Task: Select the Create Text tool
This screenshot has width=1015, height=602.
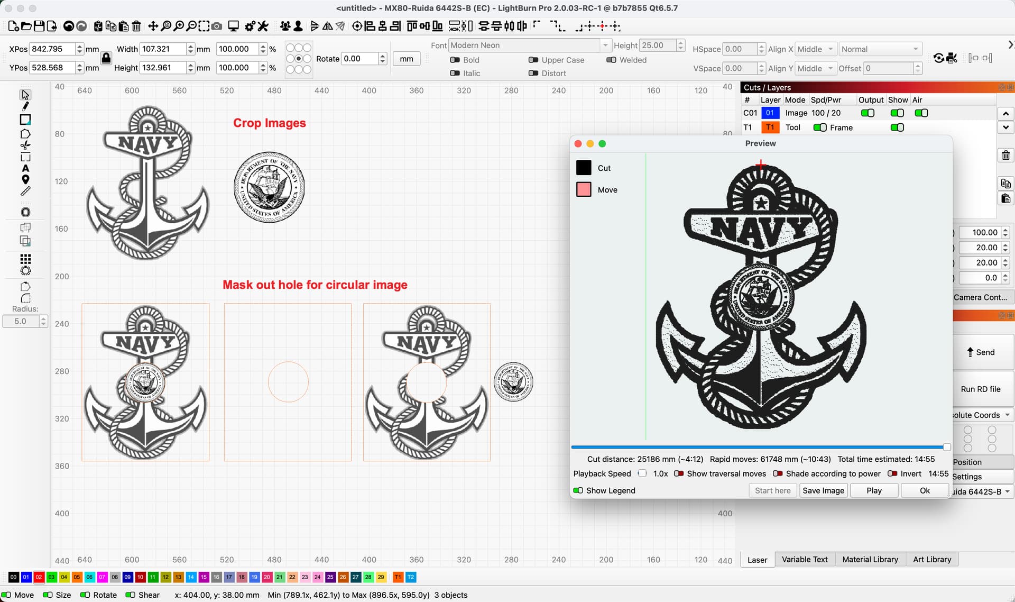Action: pos(25,168)
